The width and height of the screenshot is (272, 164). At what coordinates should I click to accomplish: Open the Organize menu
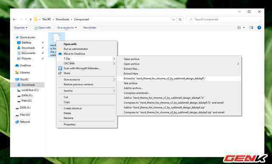coord(20,28)
